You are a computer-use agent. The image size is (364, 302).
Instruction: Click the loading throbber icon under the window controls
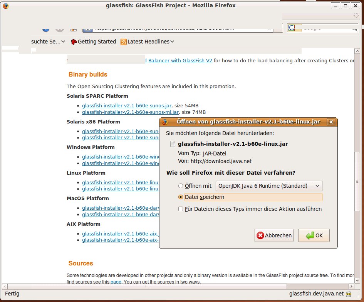356,15
